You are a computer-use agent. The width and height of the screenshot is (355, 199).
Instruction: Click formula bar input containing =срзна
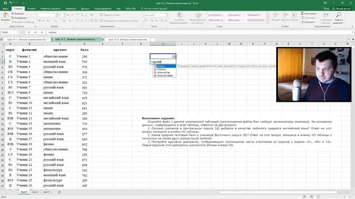point(199,32)
